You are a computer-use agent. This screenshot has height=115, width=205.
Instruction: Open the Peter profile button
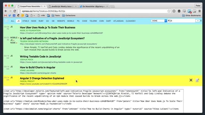click(x=198, y=6)
